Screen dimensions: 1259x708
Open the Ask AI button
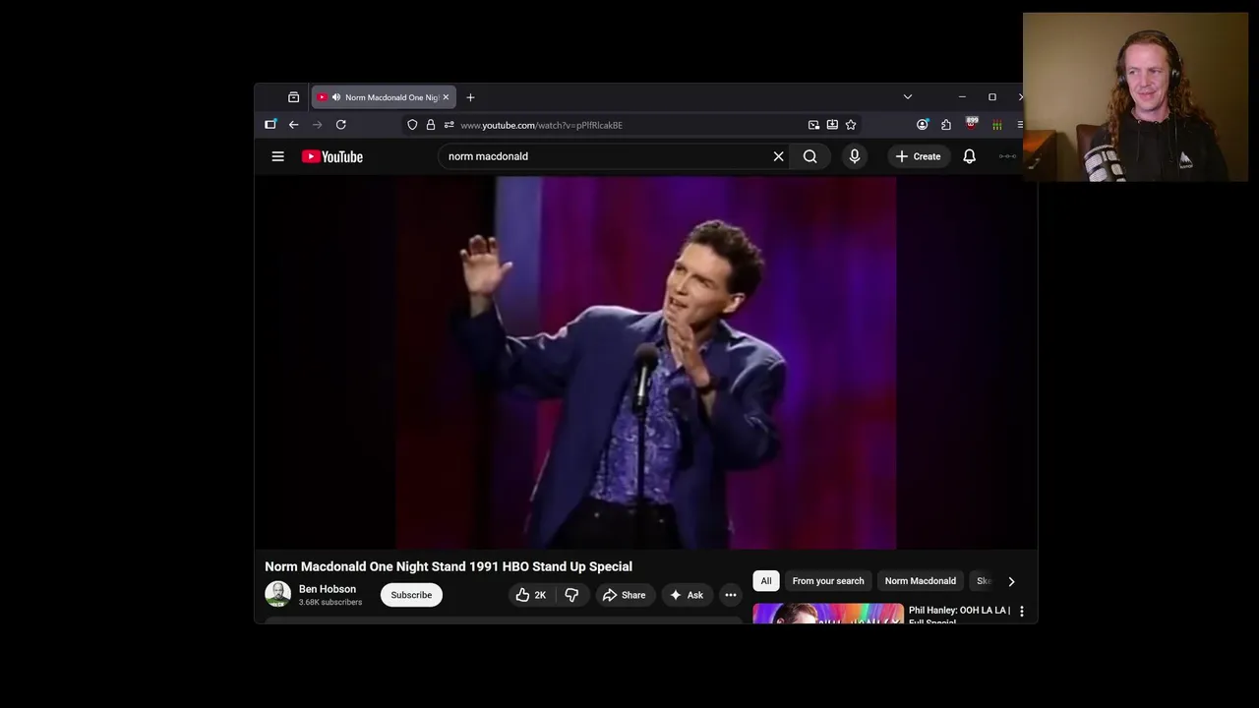coord(686,595)
